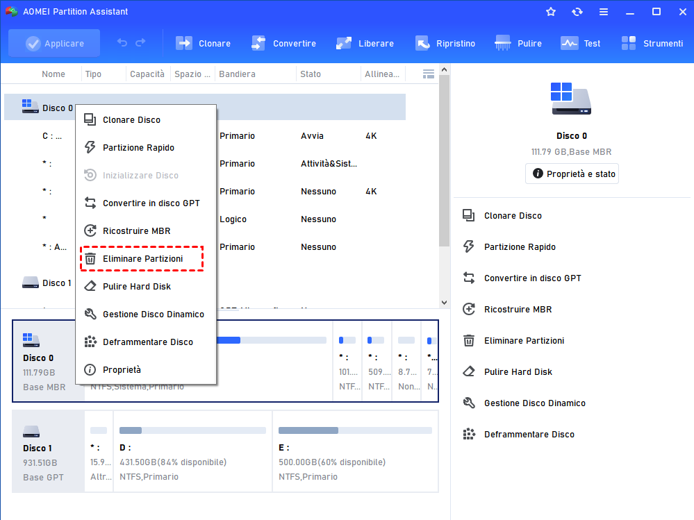This screenshot has width=694, height=520.
Task: Click Gestione Disco Dinamico in right panel
Action: (535, 403)
